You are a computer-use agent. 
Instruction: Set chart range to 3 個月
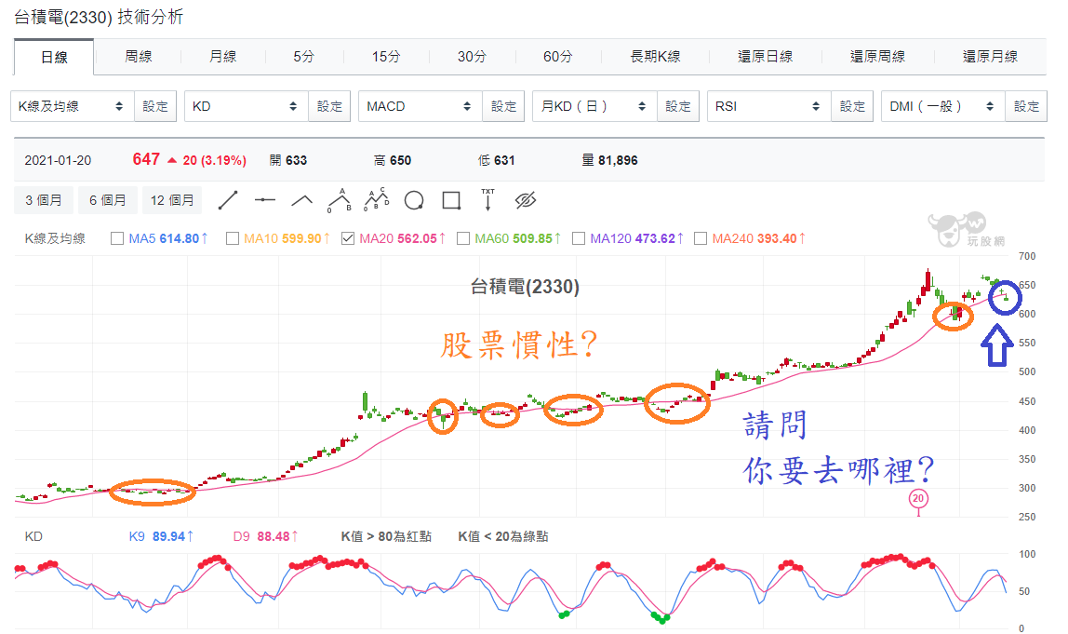[44, 200]
